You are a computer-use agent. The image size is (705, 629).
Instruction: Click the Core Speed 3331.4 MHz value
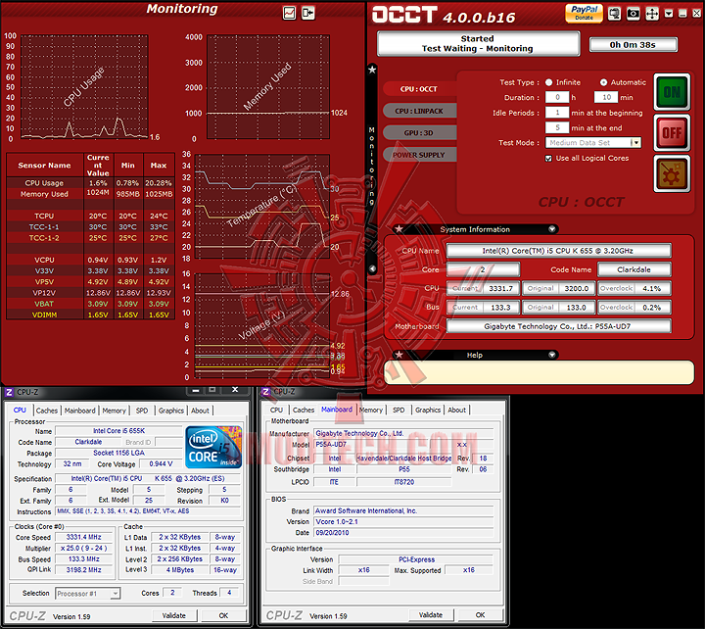click(83, 537)
